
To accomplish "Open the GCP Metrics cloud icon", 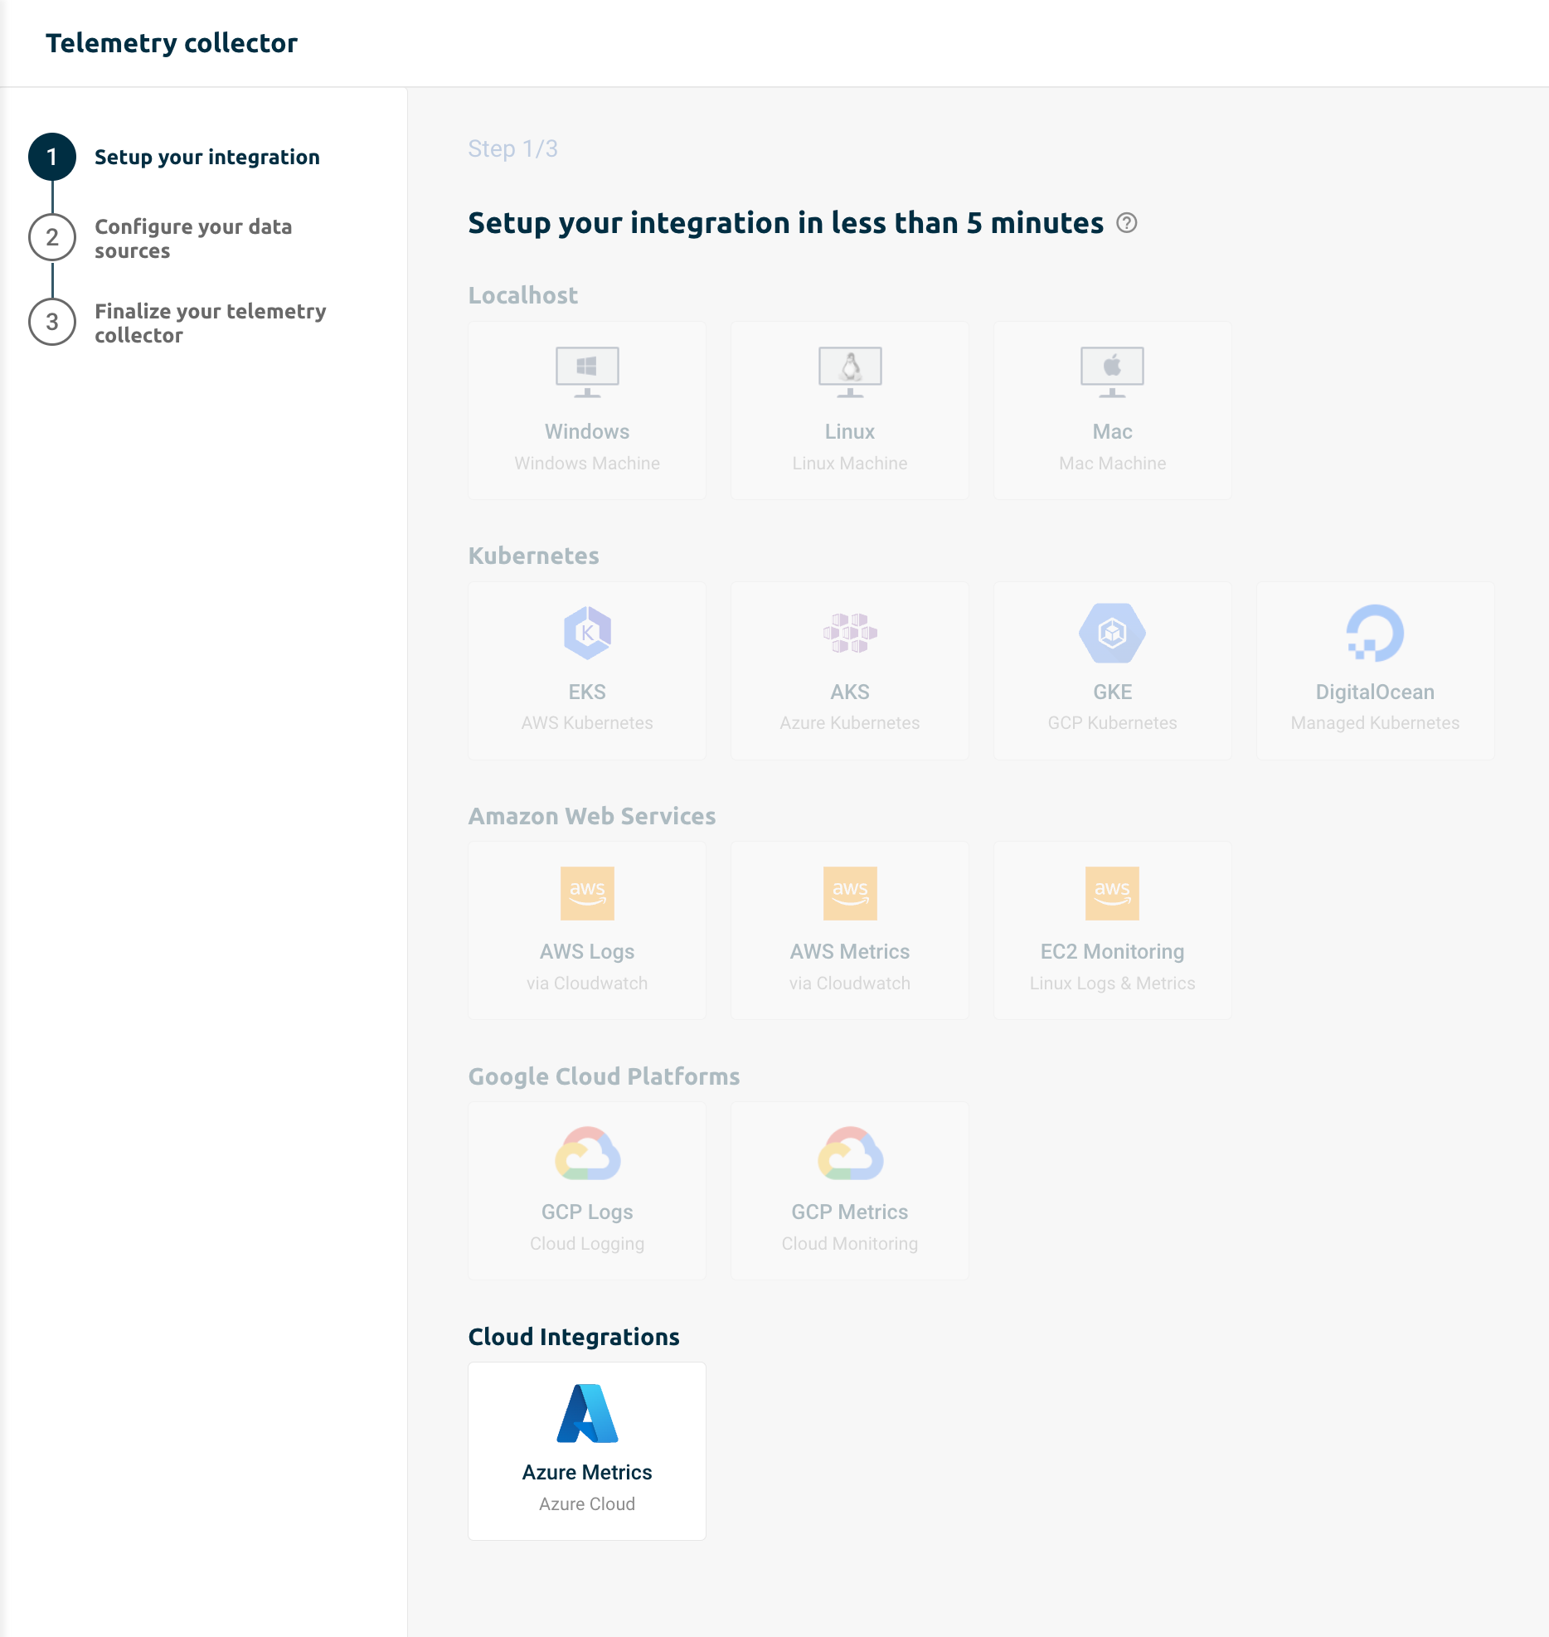I will tap(850, 1154).
